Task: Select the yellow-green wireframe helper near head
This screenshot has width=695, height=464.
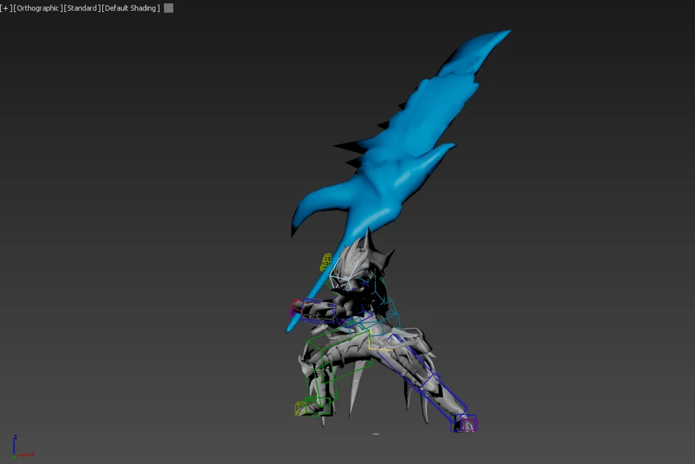Action: pyautogui.click(x=326, y=262)
